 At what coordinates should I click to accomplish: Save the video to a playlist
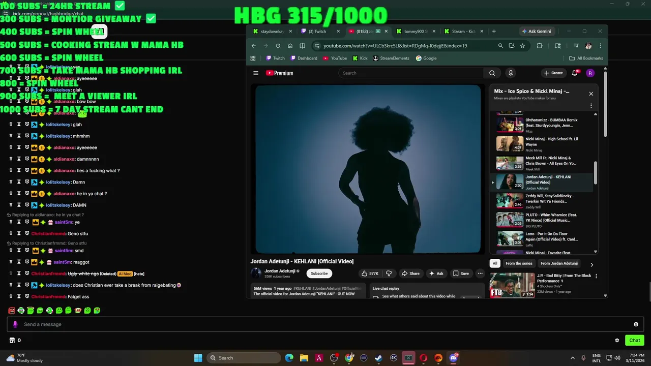(461, 273)
